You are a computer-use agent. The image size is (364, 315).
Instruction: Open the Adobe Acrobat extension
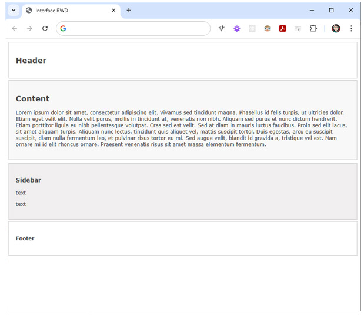[282, 28]
